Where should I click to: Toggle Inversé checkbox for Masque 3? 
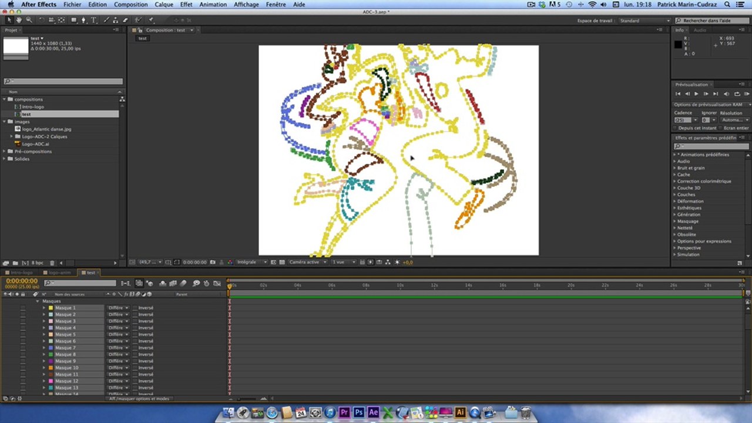click(x=135, y=321)
